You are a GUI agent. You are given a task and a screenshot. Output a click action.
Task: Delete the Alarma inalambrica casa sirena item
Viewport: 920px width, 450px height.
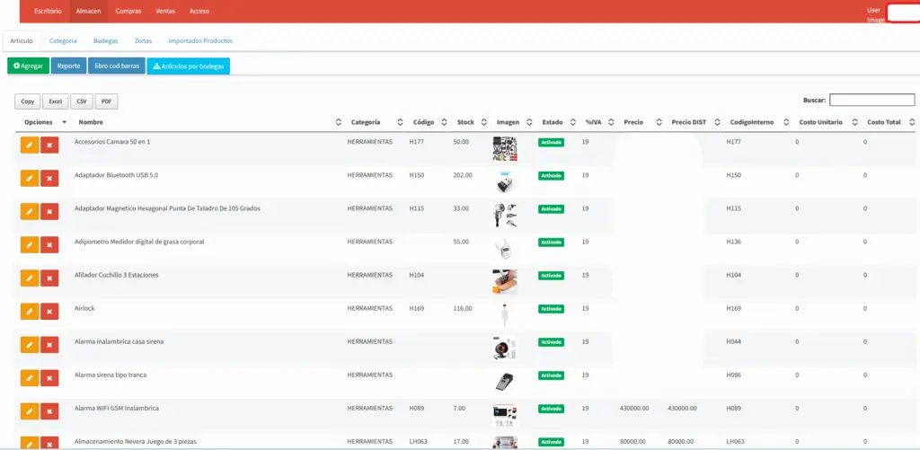[x=49, y=345]
